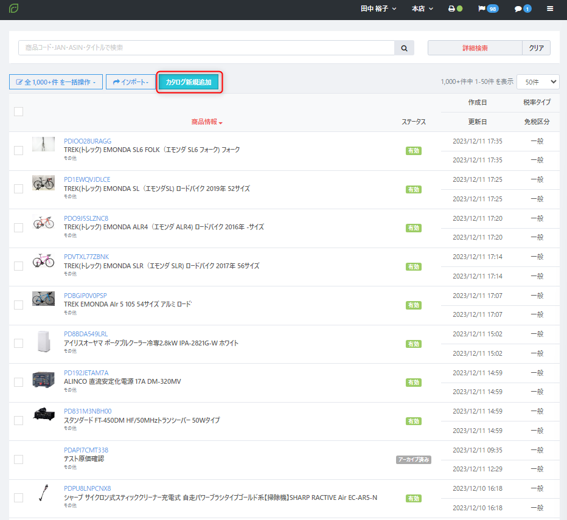Click the product search input field
The width and height of the screenshot is (567, 520).
206,48
